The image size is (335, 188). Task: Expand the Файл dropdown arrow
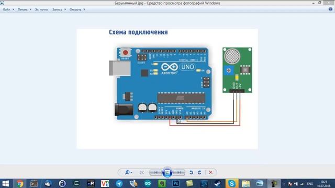point(13,9)
